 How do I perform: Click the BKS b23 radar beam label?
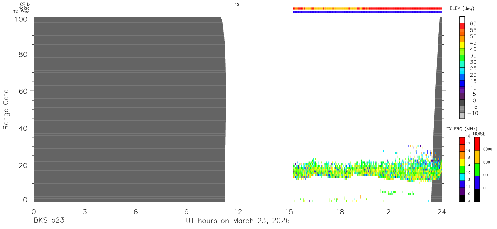(49, 221)
